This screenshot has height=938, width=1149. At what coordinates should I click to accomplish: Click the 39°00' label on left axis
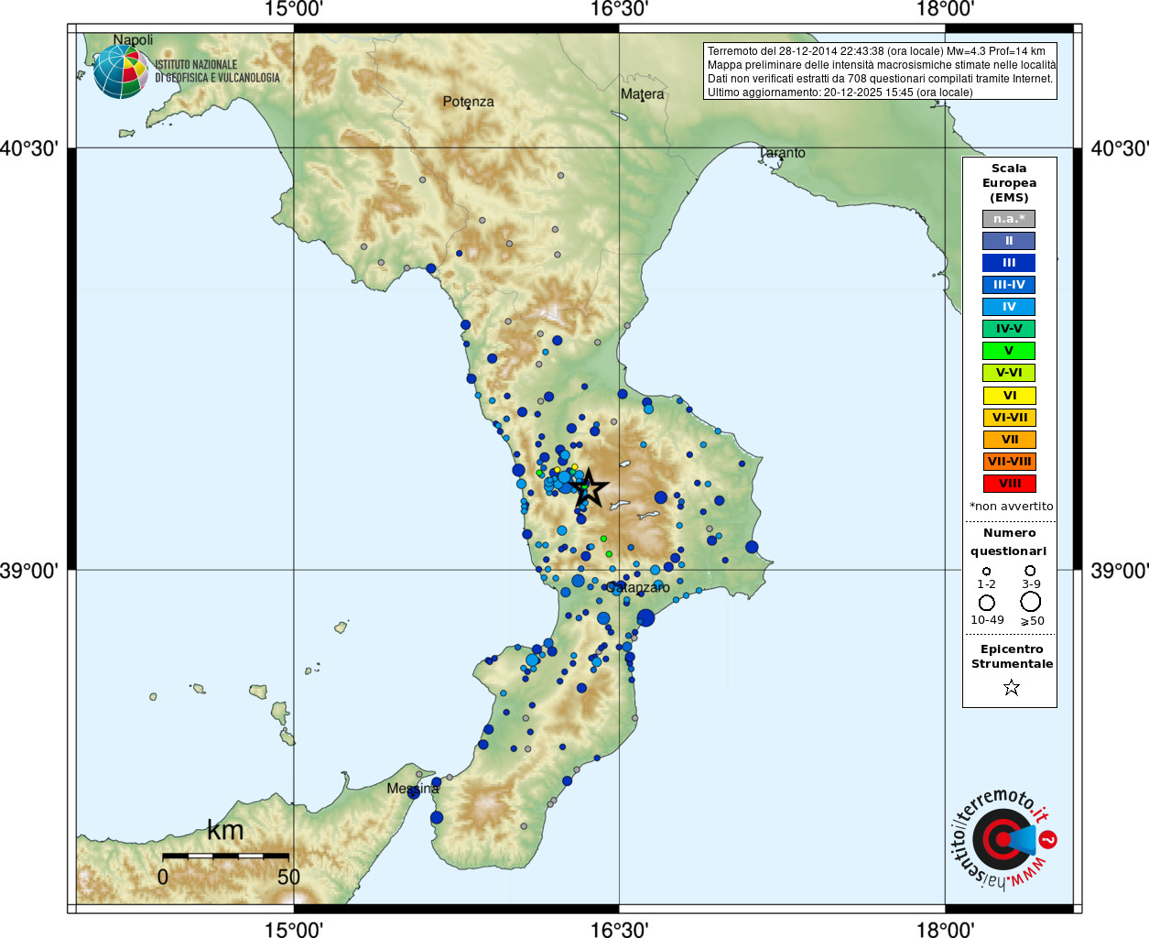click(x=30, y=571)
